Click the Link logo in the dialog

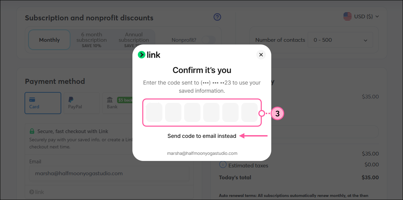tap(149, 54)
